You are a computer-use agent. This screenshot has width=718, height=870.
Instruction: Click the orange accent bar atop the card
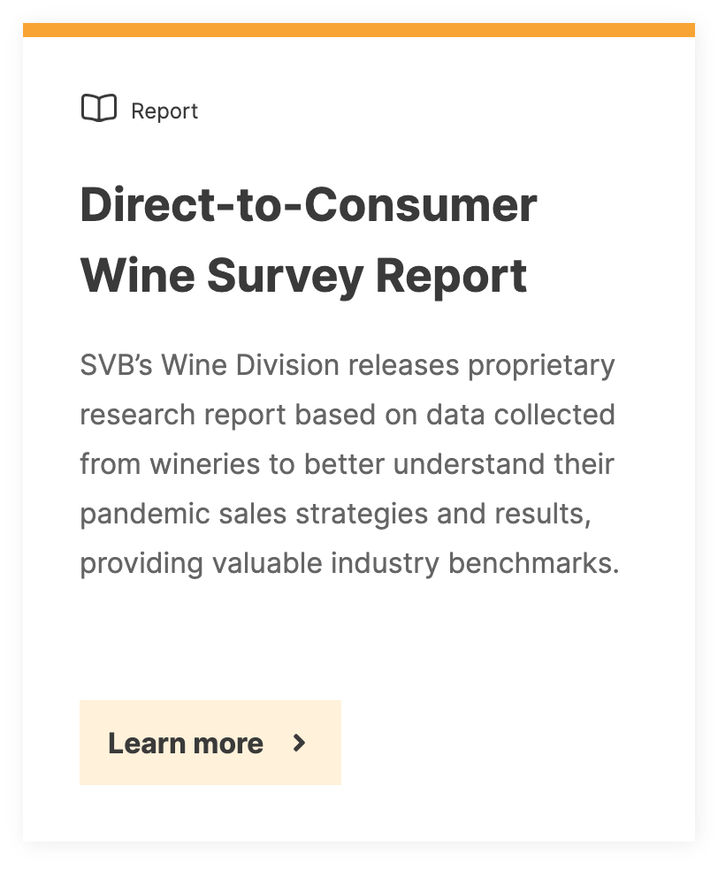point(359,30)
